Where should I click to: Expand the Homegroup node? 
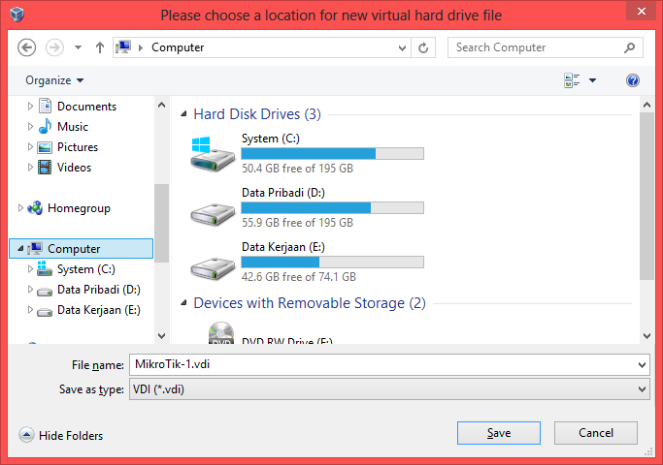pos(20,208)
